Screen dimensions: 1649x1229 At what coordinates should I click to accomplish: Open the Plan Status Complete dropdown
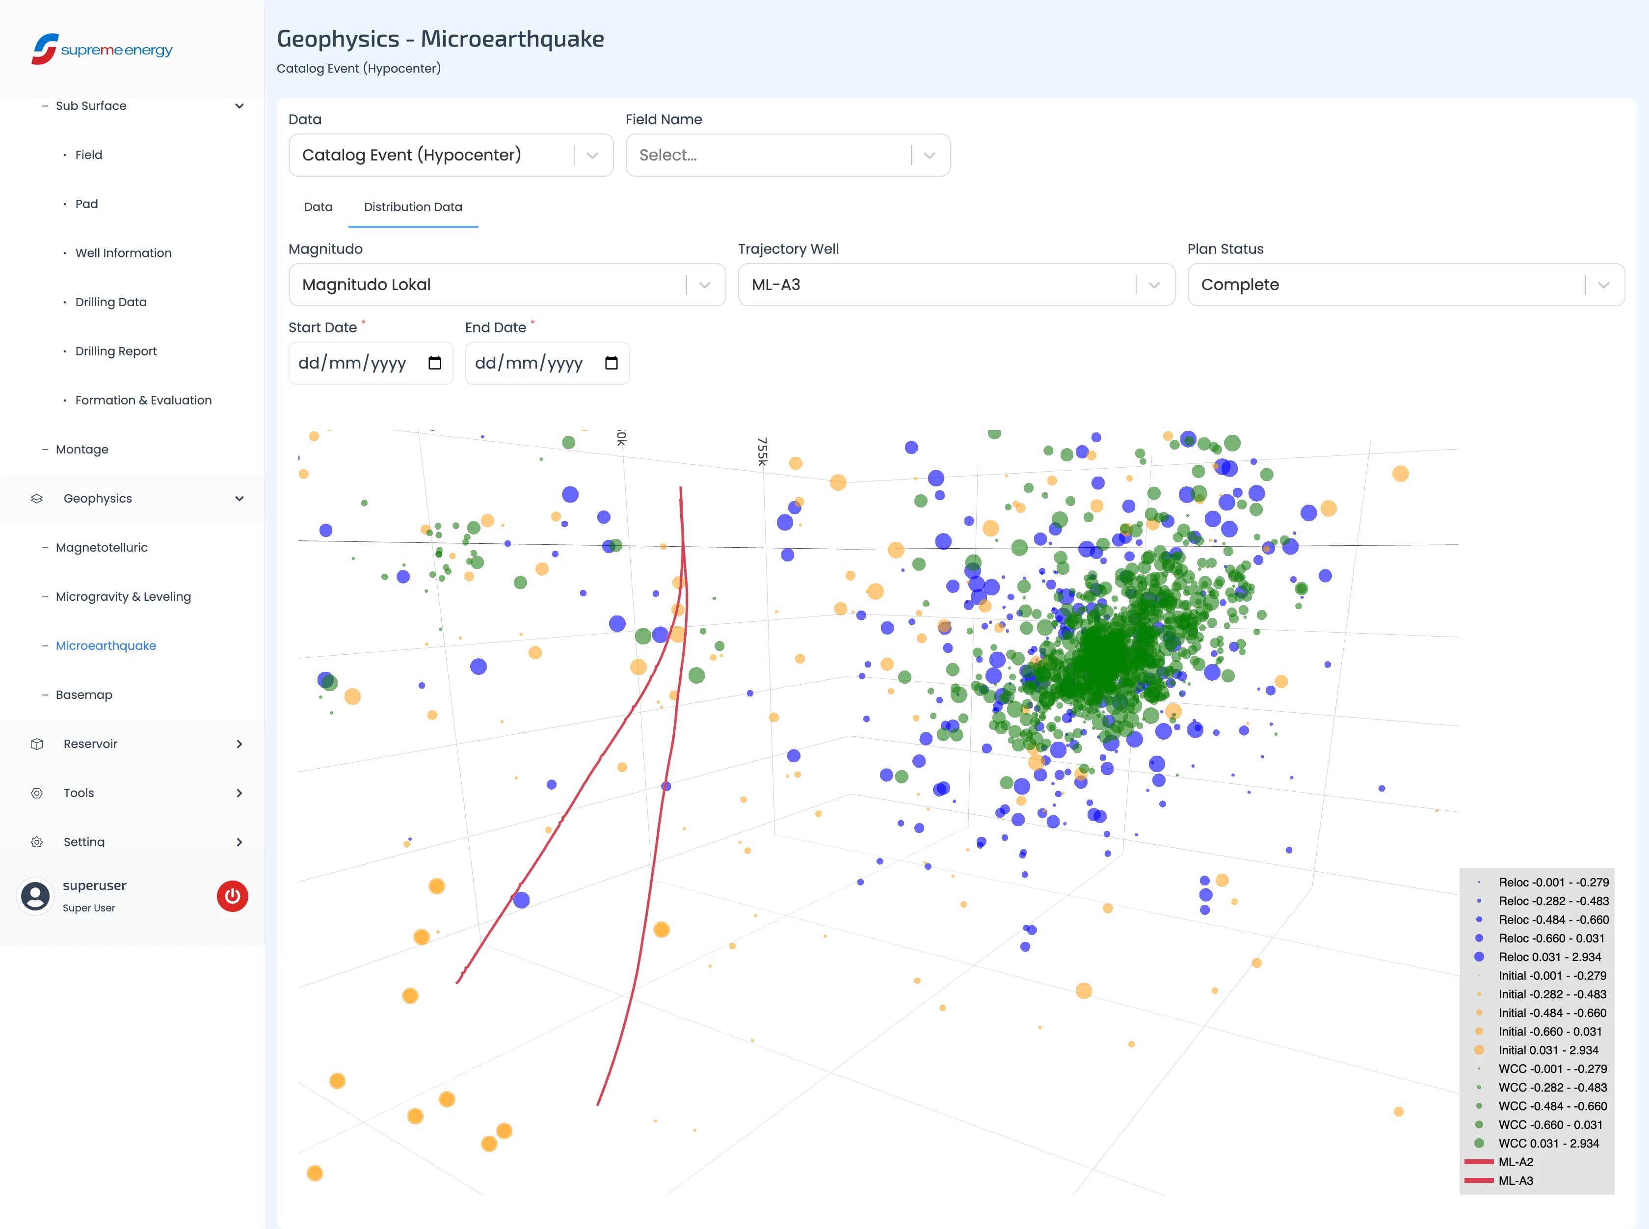(x=1405, y=285)
